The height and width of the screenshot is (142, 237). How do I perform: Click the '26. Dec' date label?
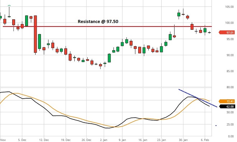87,140
